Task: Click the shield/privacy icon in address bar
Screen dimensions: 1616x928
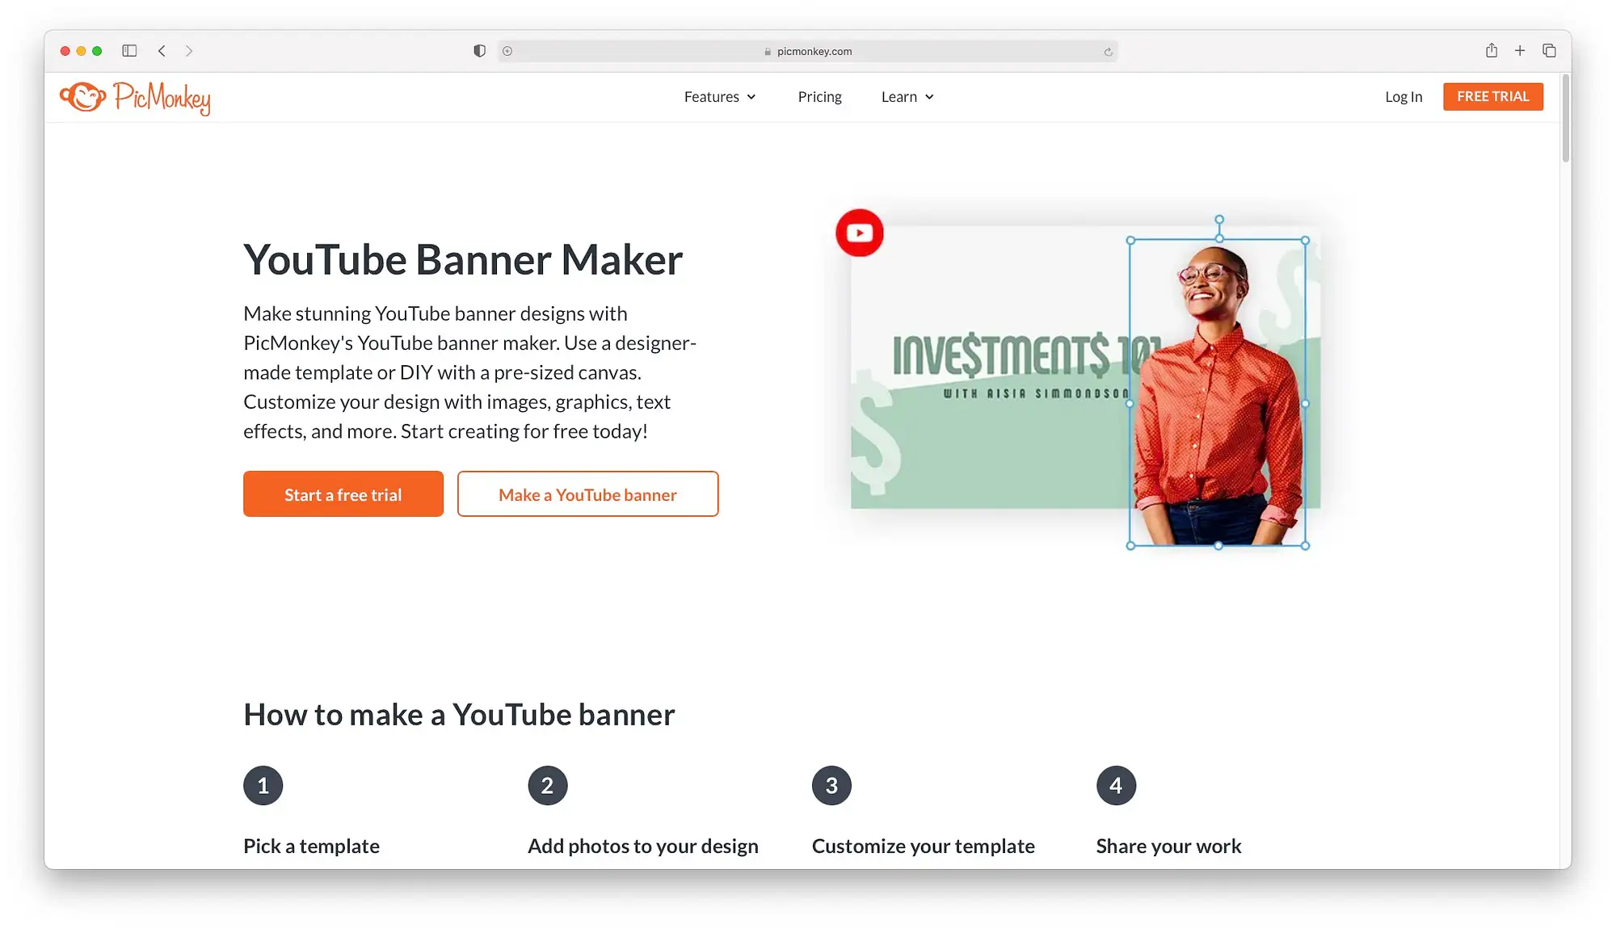Action: (x=478, y=50)
